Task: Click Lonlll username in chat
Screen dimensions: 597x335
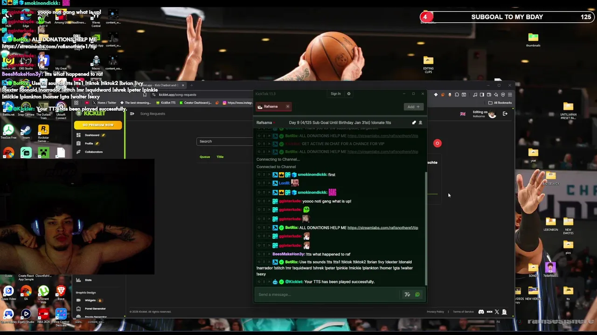Action: (284, 183)
